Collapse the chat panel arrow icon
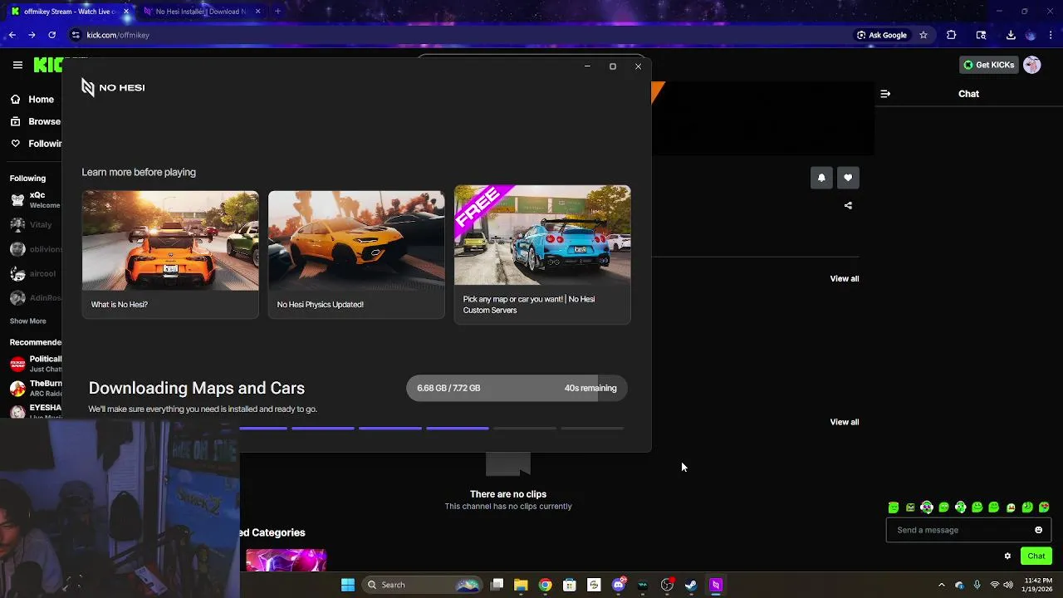Viewport: 1063px width, 598px height. point(885,94)
